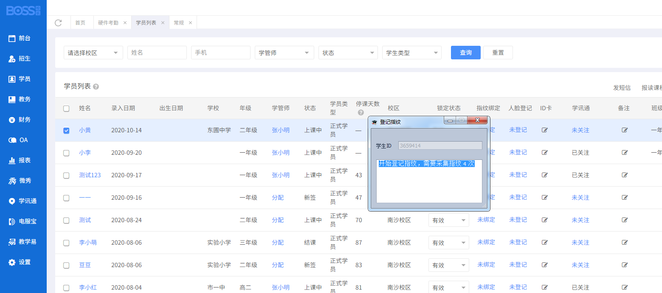
Task: Open the 招生 sidebar icon
Action: pyautogui.click(x=12, y=59)
